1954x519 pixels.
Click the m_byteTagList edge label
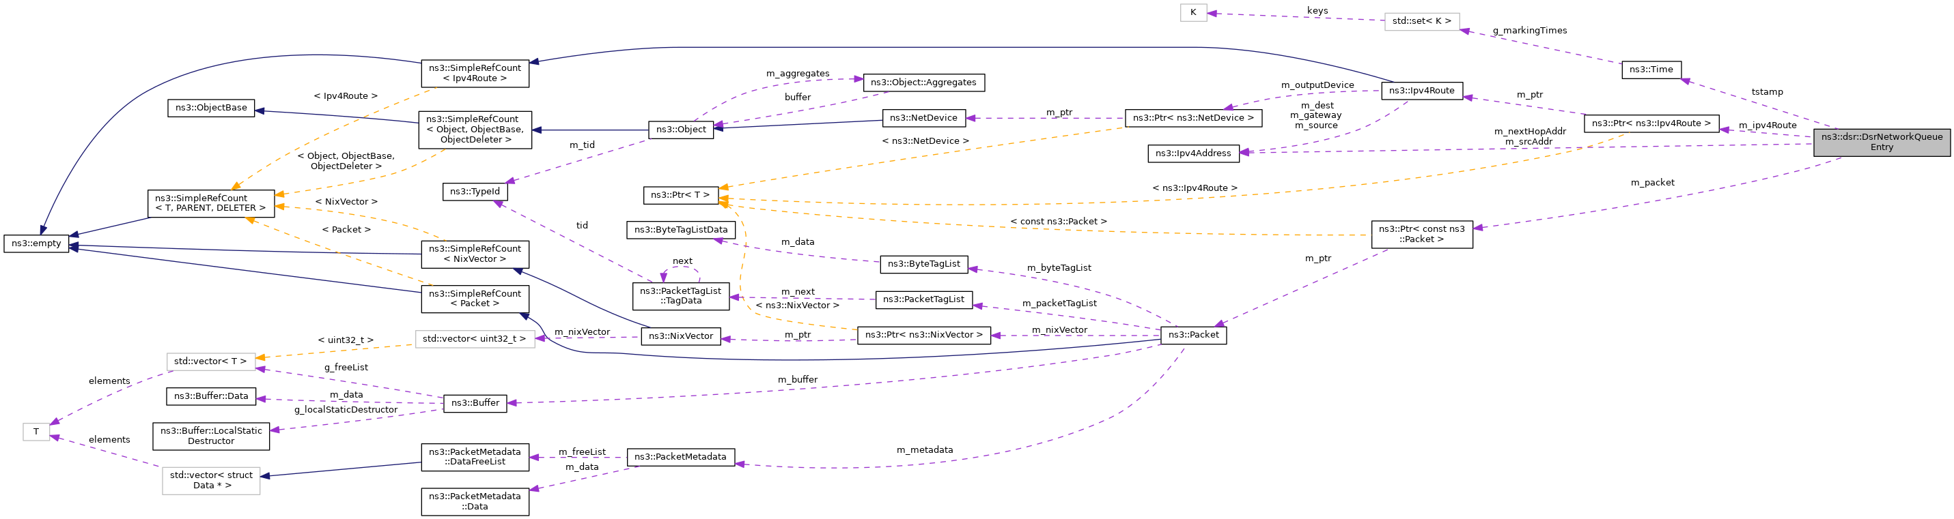pos(1059,268)
